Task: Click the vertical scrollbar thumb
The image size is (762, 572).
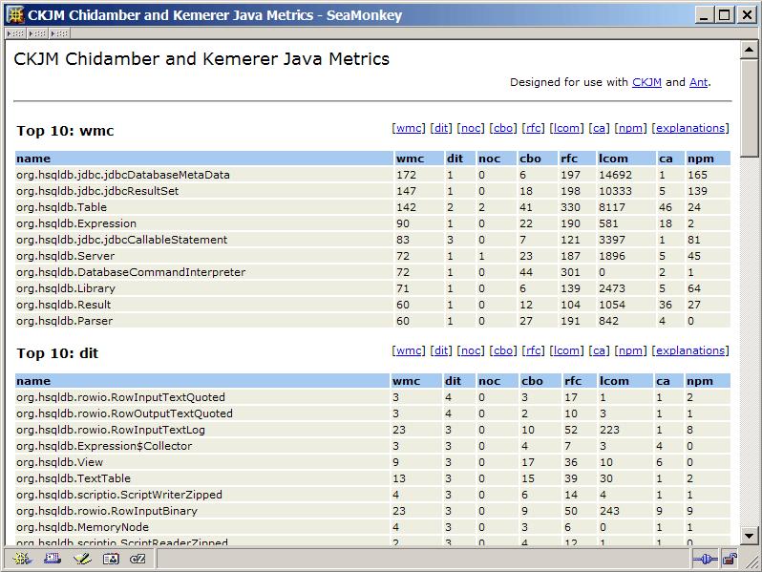Action: coord(749,108)
